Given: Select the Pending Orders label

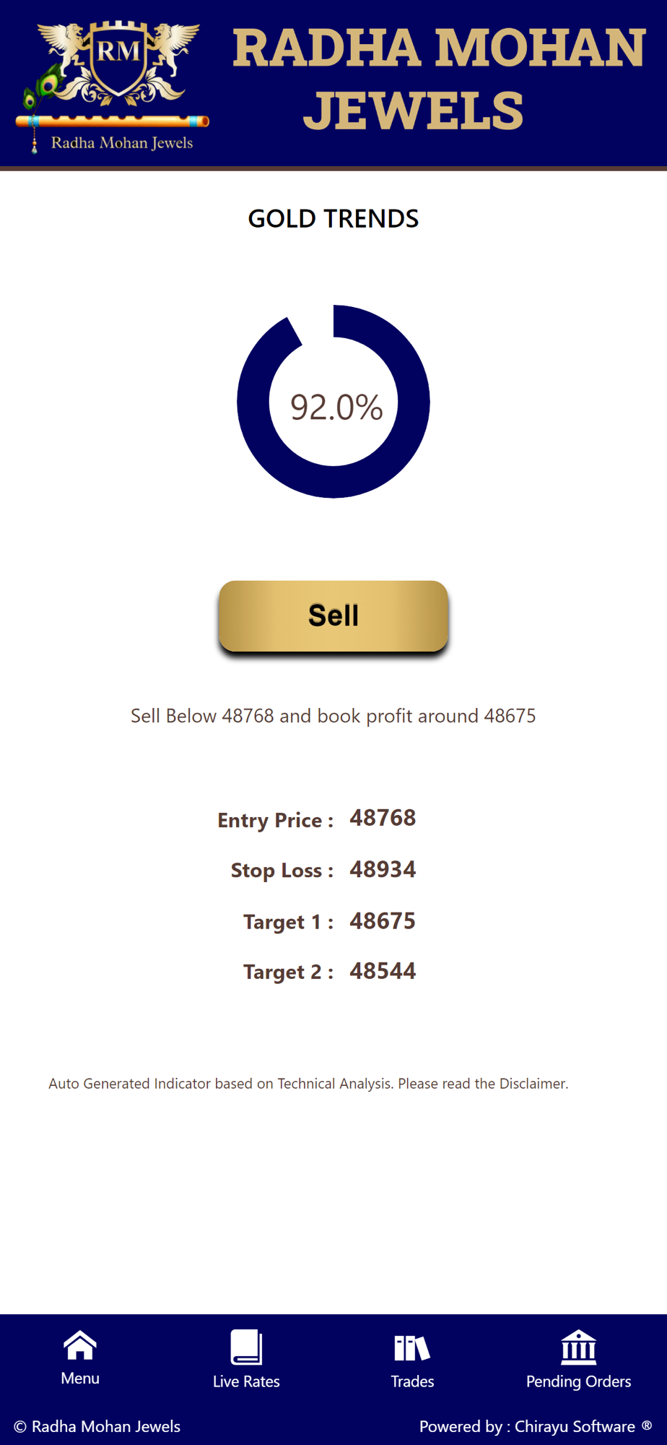Looking at the screenshot, I should click(578, 1381).
